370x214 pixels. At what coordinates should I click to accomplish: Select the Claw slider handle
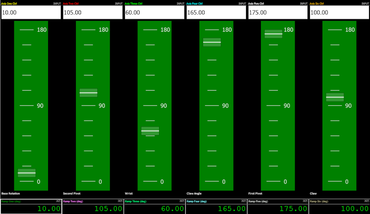(335, 97)
